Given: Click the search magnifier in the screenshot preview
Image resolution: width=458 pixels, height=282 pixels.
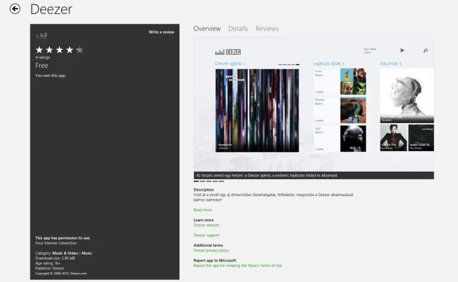Looking at the screenshot, I should 425,51.
